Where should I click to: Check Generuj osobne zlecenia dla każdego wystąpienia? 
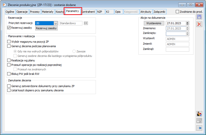click(x=15, y=56)
